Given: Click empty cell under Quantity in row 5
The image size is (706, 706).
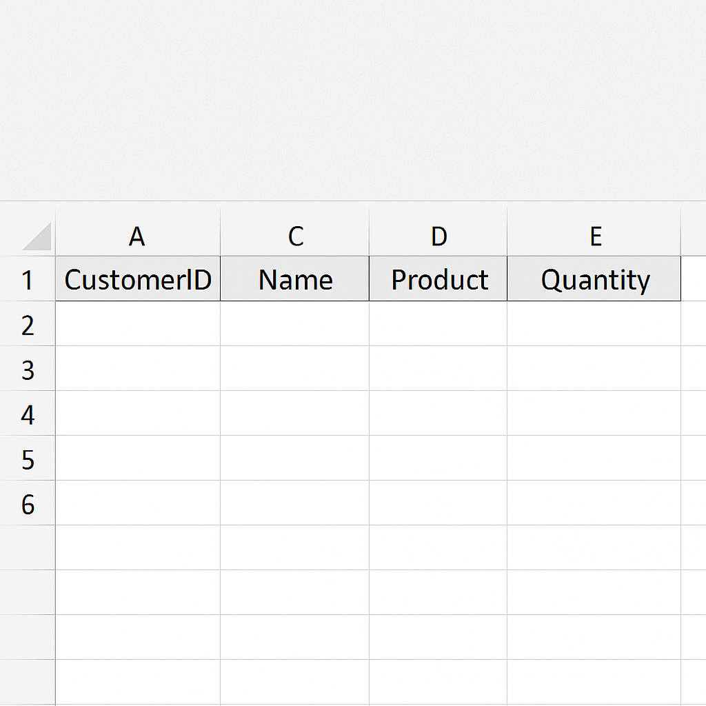Looking at the screenshot, I should point(594,458).
